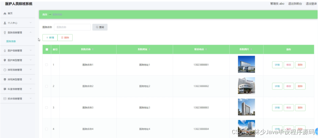Click the 医院信息管理 sidebar icon

click(x=5, y=33)
